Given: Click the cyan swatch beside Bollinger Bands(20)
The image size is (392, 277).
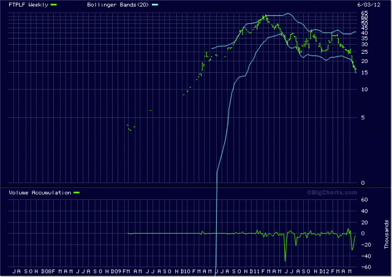Looking at the screenshot, I should point(155,5).
